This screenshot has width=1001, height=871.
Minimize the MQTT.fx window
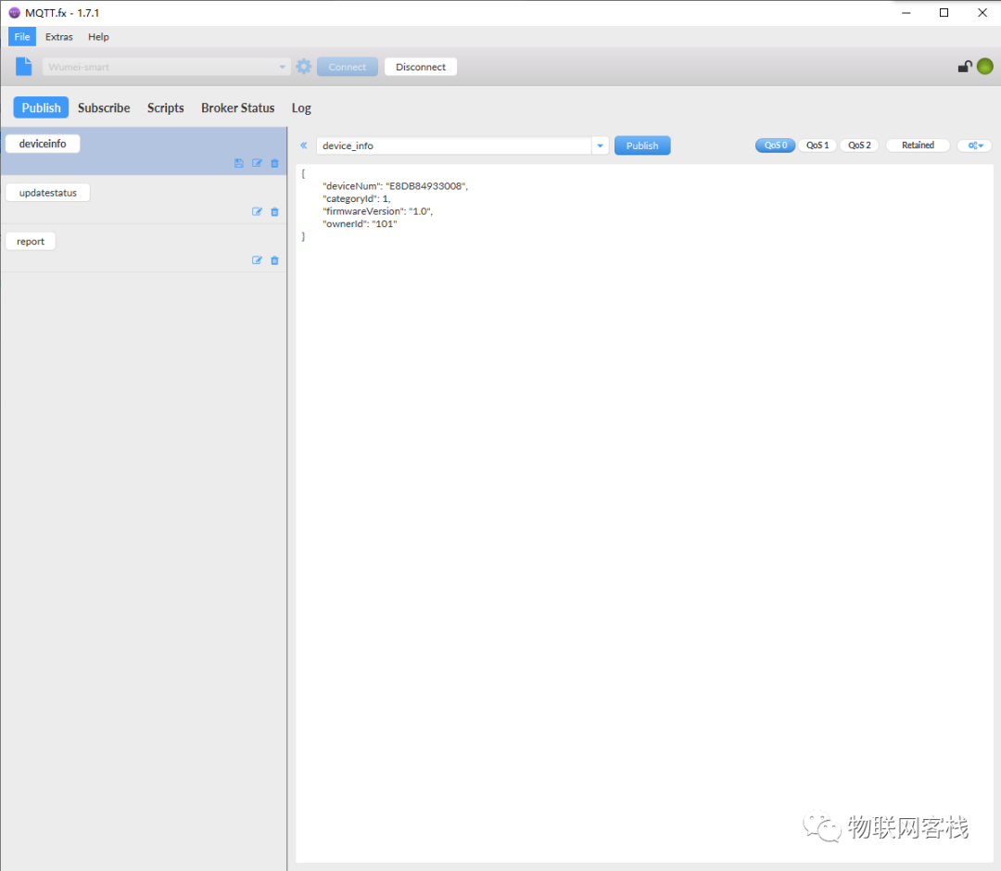pyautogui.click(x=906, y=13)
